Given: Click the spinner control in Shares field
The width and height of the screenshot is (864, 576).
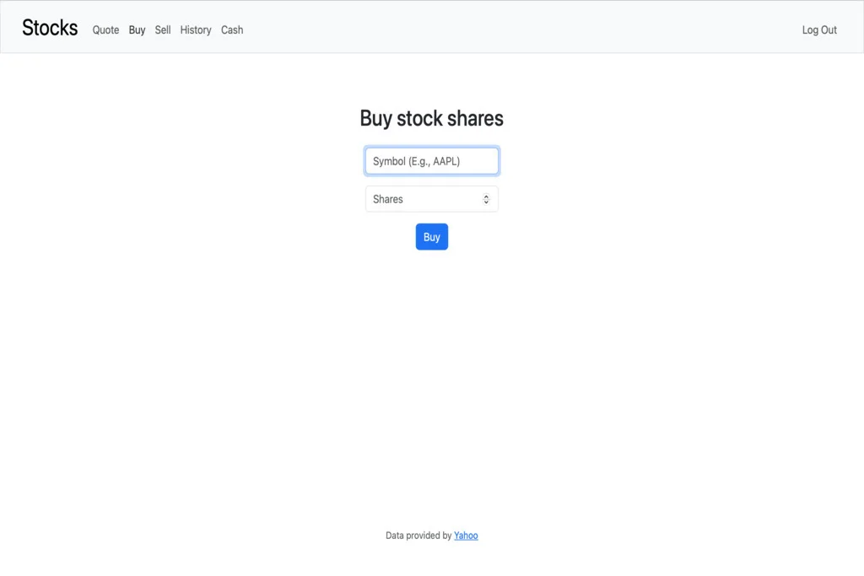Looking at the screenshot, I should pyautogui.click(x=486, y=199).
